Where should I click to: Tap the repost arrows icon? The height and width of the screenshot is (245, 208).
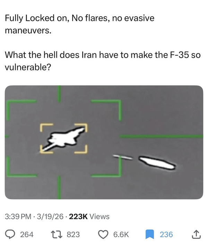tap(57, 235)
